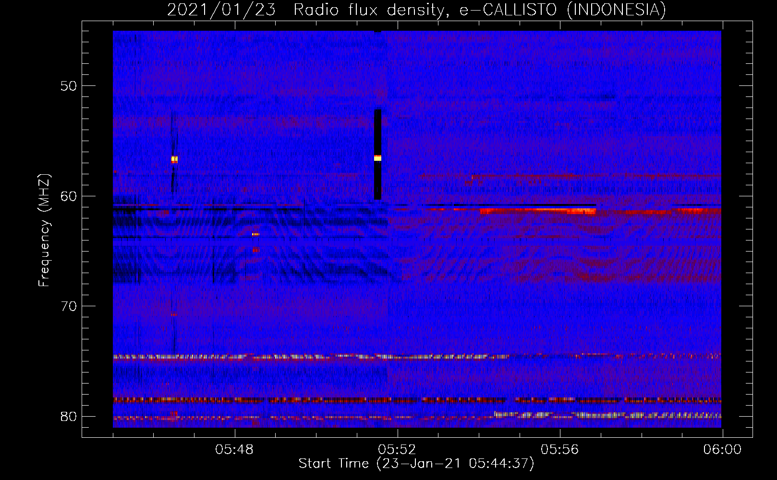Click the 80 frequency tick label
777x480 pixels.
[x=69, y=416]
